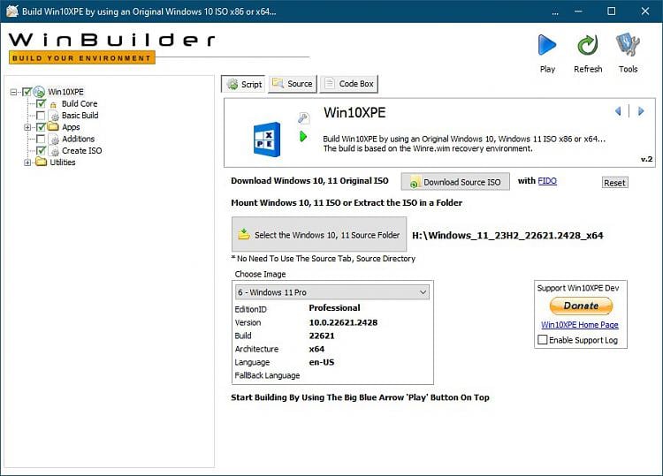This screenshot has height=476, width=663.
Task: Select the Windows 10, 11 Source Folder
Action: click(319, 234)
